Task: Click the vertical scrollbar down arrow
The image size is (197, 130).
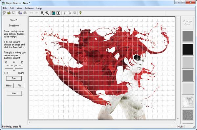Action: click(x=178, y=119)
